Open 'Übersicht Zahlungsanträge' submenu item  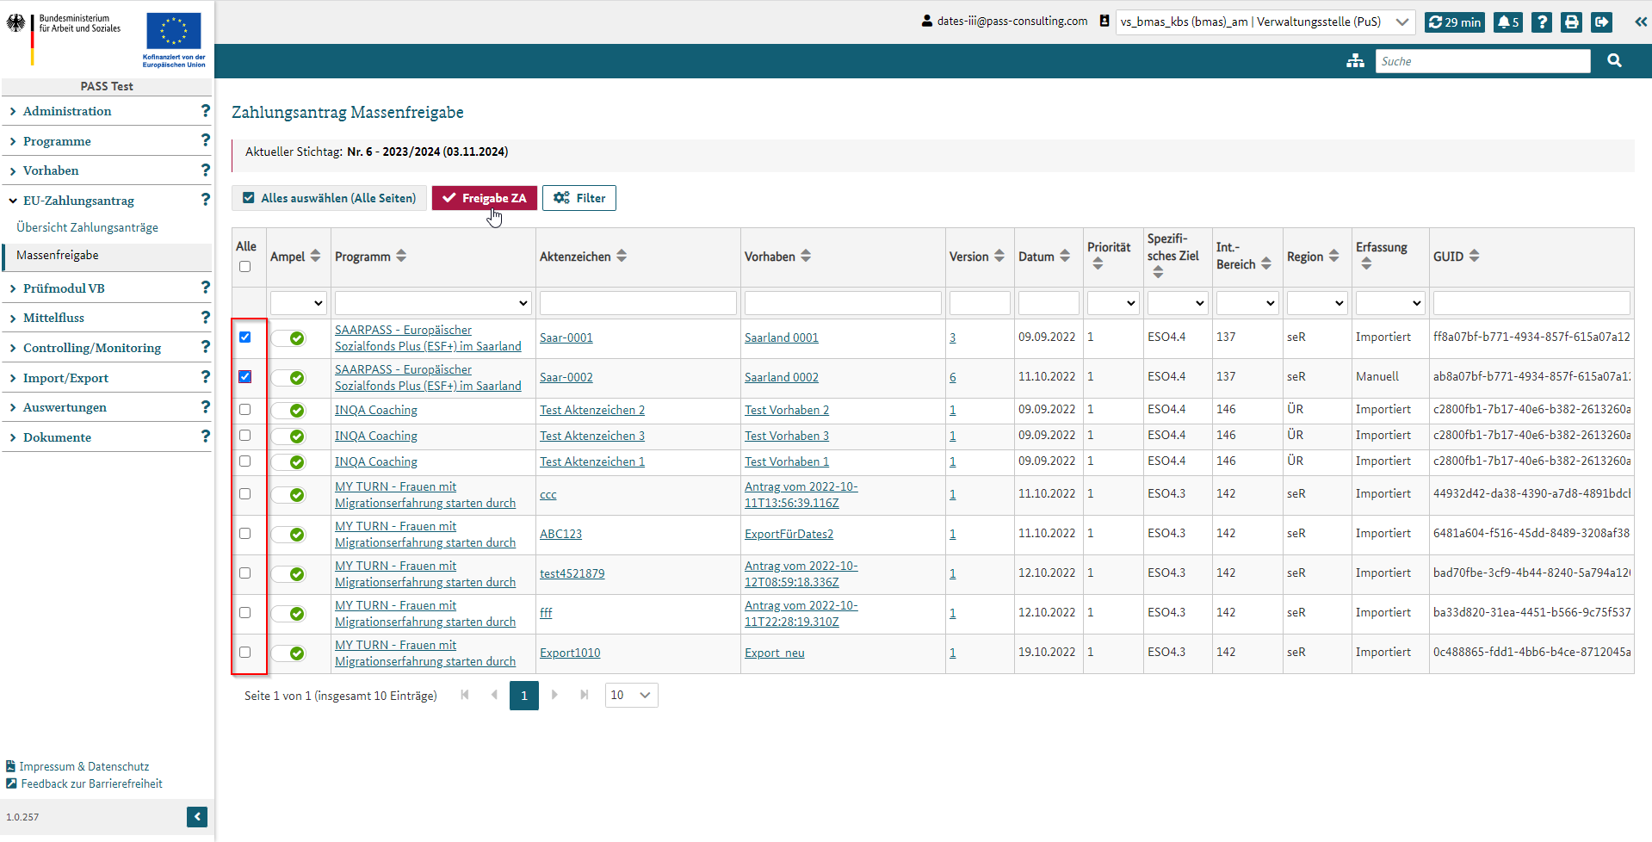pyautogui.click(x=87, y=227)
